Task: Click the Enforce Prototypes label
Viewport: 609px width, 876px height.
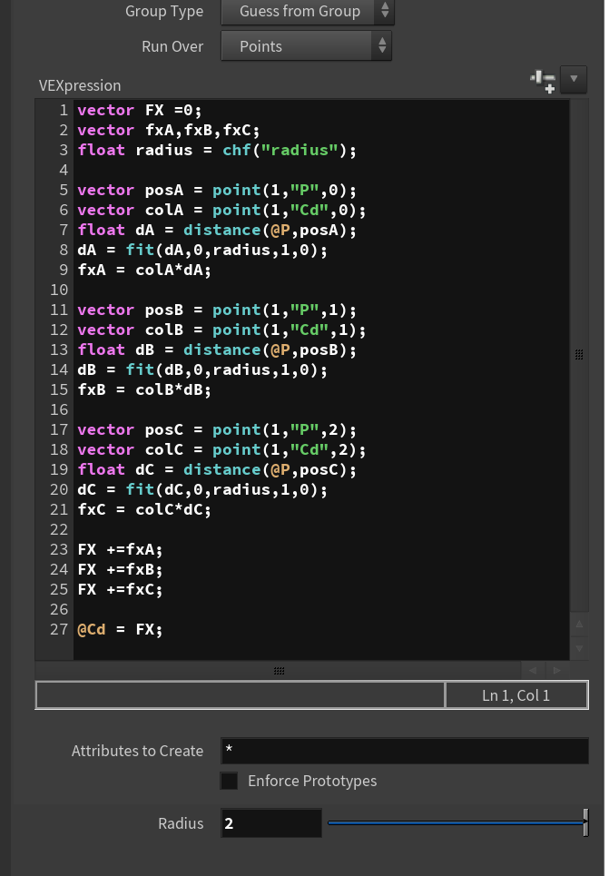Action: pos(312,781)
